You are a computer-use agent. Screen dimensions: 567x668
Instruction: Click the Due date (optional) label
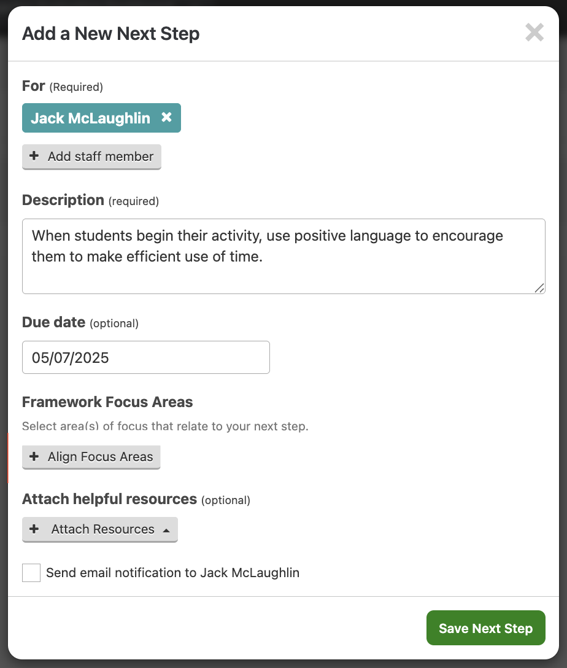click(x=80, y=322)
